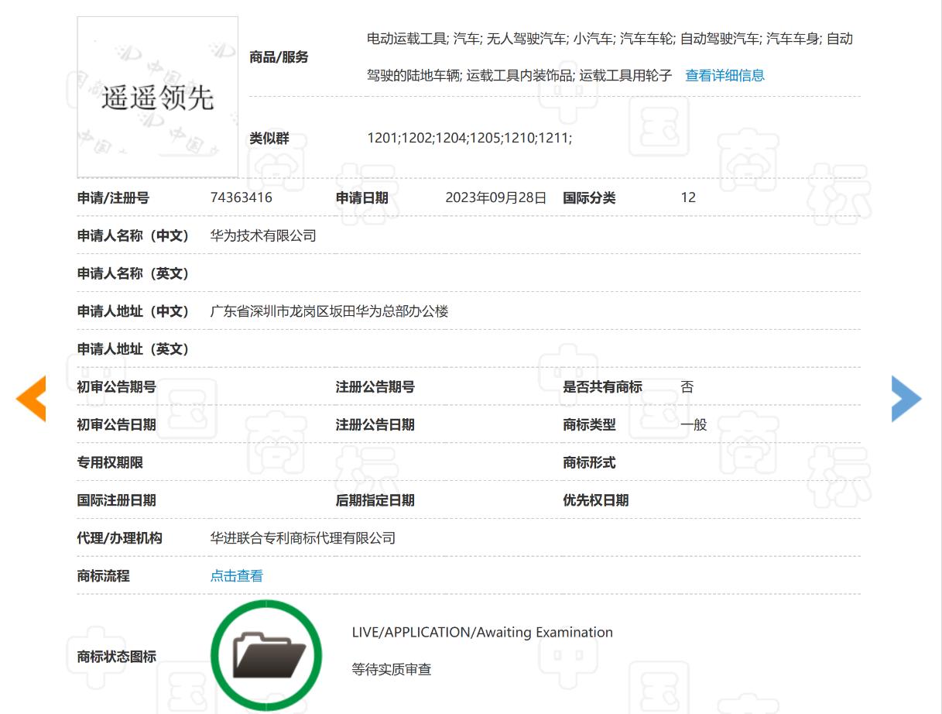Click similar group codes 1201;1202;1204;1205;1210;1211;

tap(470, 138)
